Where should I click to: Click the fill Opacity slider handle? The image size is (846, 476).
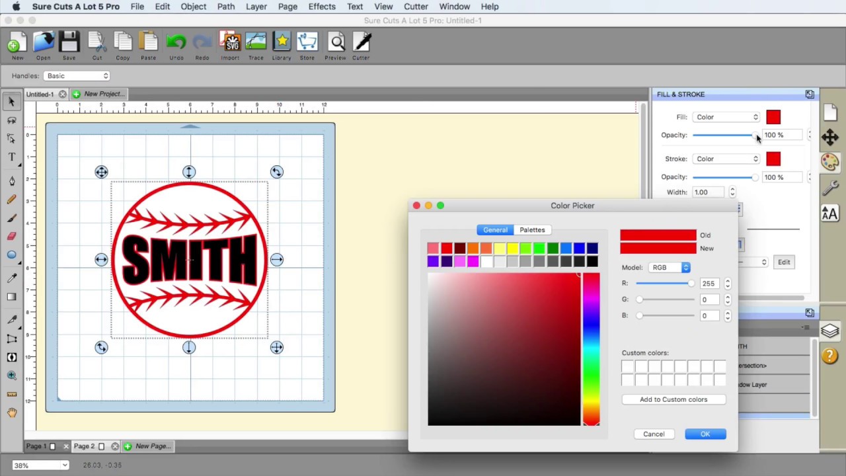tap(755, 135)
